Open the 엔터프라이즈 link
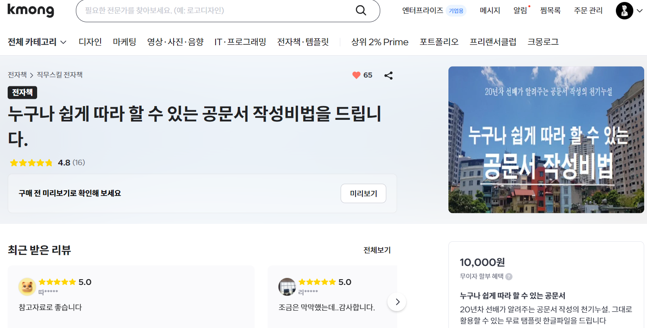The height and width of the screenshot is (328, 647). [423, 10]
